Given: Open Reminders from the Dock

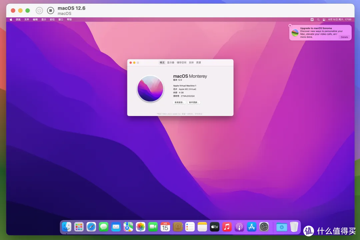Looking at the screenshot, I should coord(190,227).
